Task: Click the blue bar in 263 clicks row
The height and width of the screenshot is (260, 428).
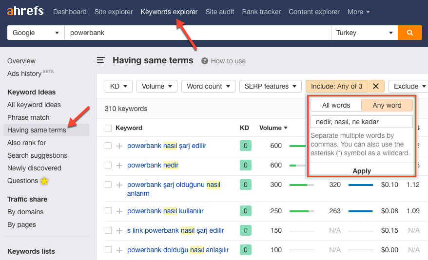Action: 361,211
